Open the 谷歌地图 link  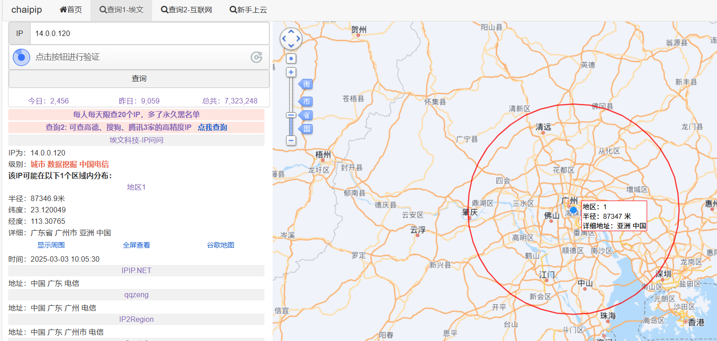pos(221,245)
